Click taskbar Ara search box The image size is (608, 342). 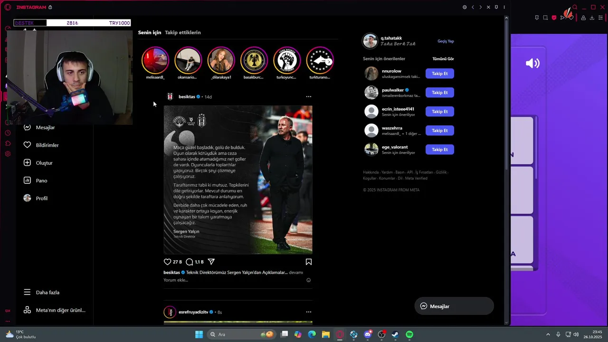[x=242, y=334]
